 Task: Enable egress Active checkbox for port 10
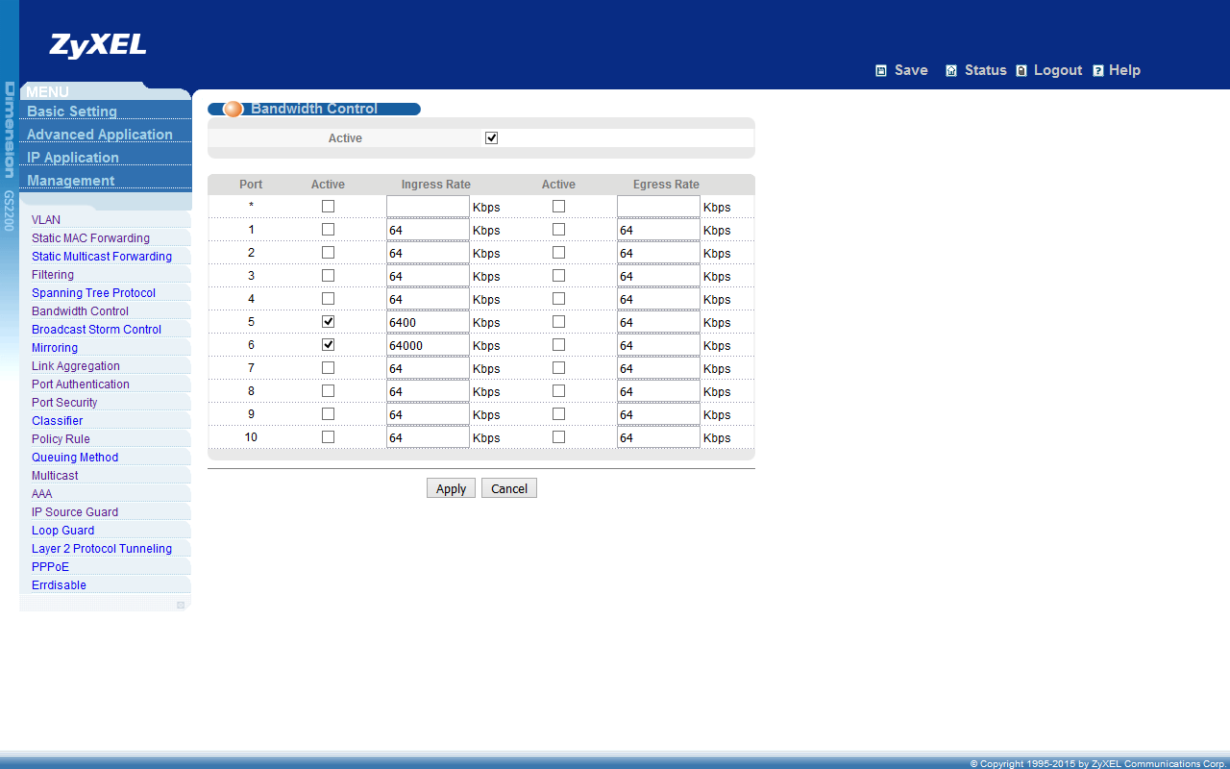point(558,437)
